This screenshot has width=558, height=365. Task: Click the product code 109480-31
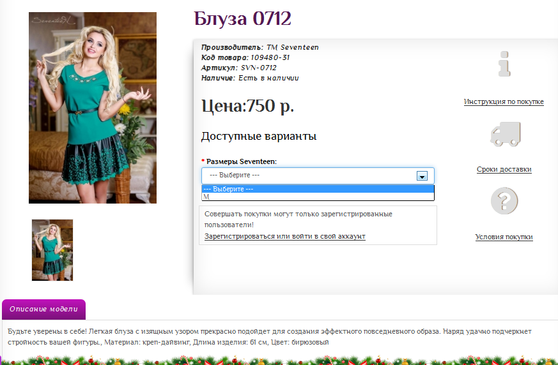[x=270, y=57]
